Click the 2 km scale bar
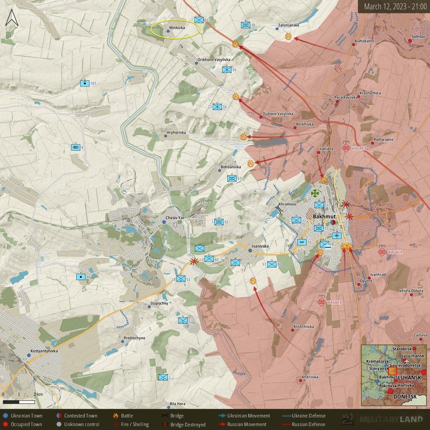Viewport: 430px width, 430px height. [x=19, y=402]
